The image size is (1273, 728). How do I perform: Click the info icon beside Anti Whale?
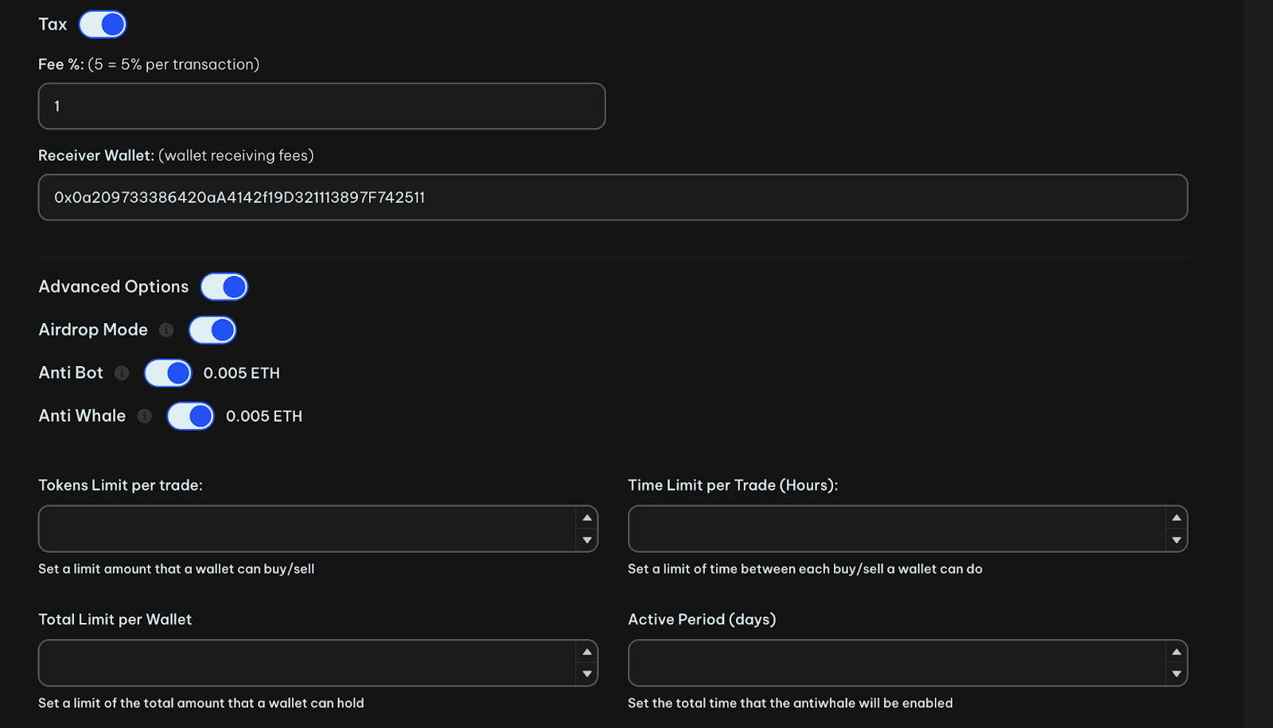pyautogui.click(x=143, y=415)
